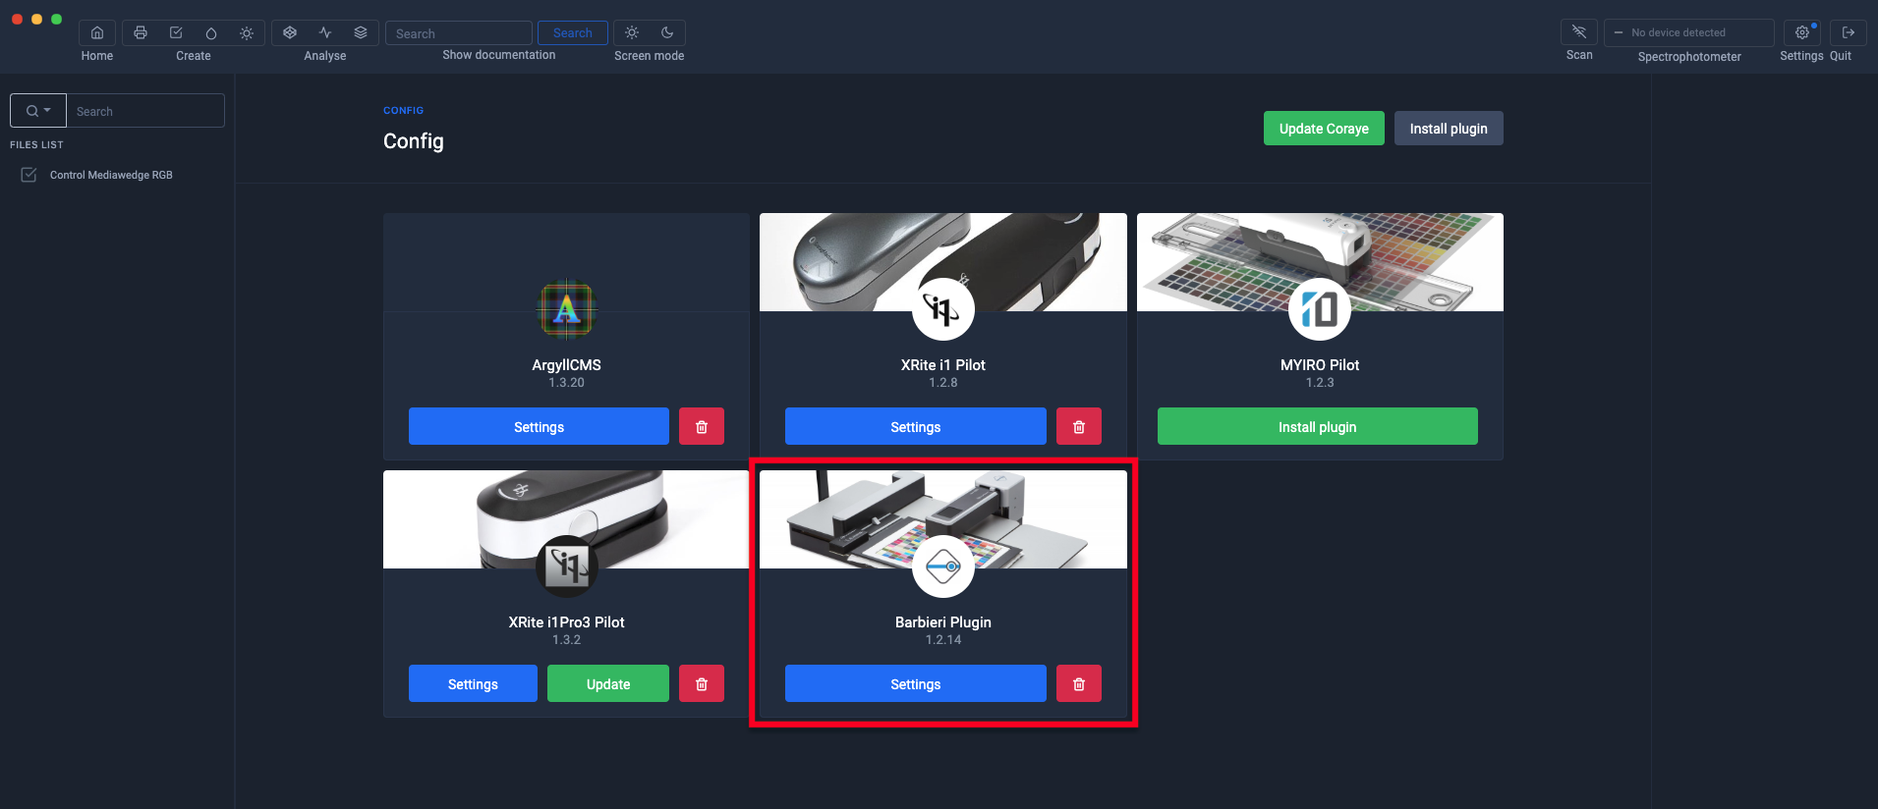This screenshot has width=1878, height=809.
Task: Click the XRite i1Pro3 Pilot logo icon
Action: click(x=567, y=566)
